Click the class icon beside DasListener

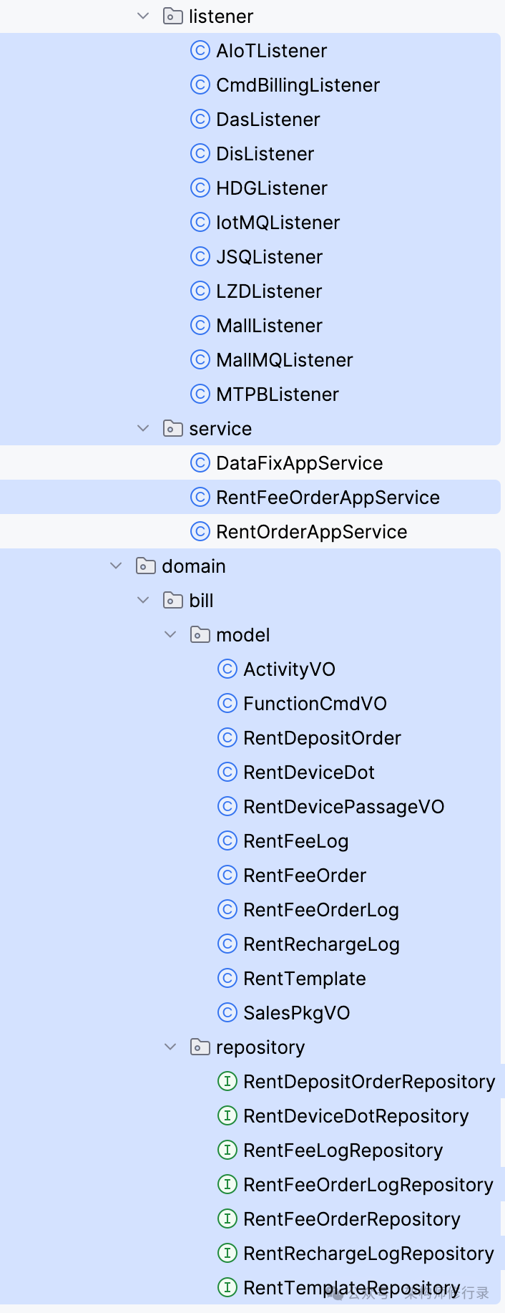(200, 119)
